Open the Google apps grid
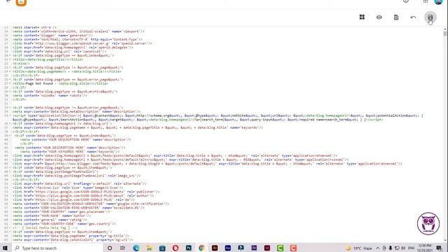Screen dimensions: 448x252 tap(426, 1)
